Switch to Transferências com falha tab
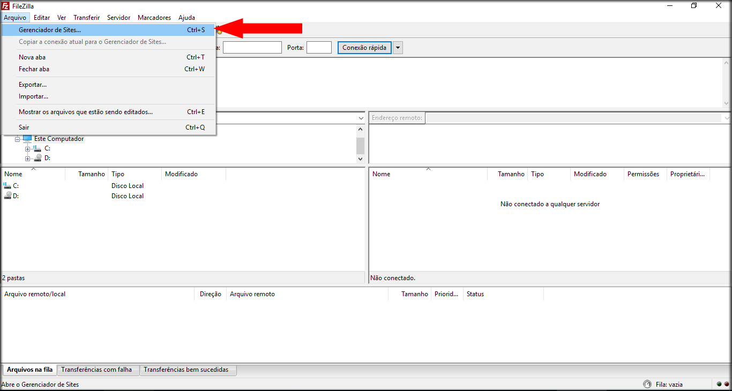The height and width of the screenshot is (391, 732). click(x=96, y=370)
